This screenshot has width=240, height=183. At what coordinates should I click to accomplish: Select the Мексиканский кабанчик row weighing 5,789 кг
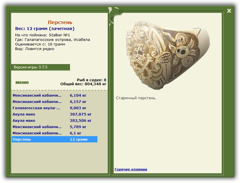click(x=55, y=127)
